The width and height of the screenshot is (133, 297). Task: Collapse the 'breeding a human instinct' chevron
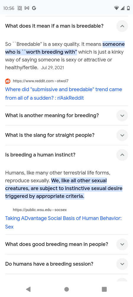(122, 155)
